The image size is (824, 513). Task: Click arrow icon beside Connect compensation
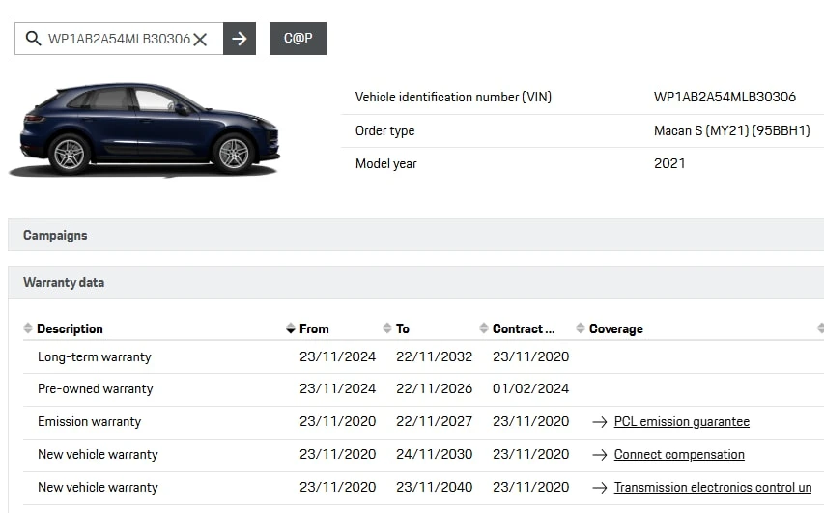tap(600, 455)
